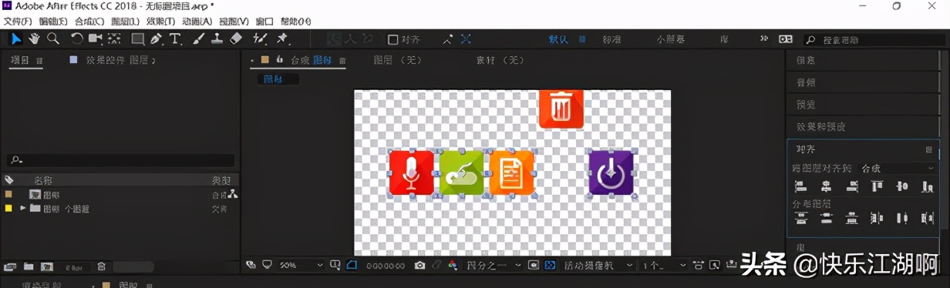Select the Selection arrow tool
The image size is (950, 288).
tap(15, 39)
